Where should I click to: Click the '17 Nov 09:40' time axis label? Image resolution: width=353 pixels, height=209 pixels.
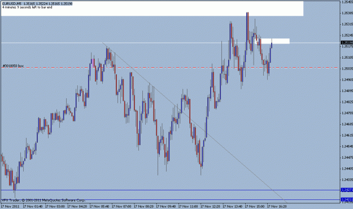point(166,206)
